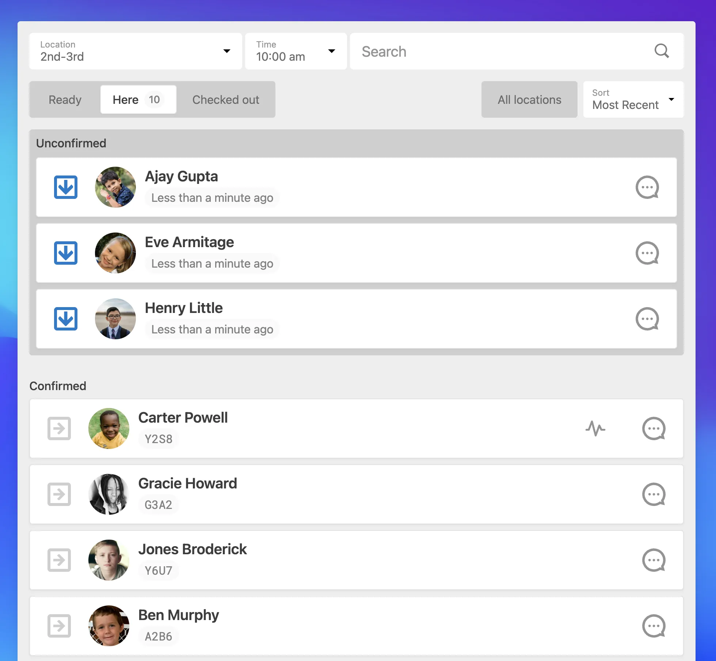Switch to the Checked out tab
The width and height of the screenshot is (716, 661).
pyautogui.click(x=225, y=99)
